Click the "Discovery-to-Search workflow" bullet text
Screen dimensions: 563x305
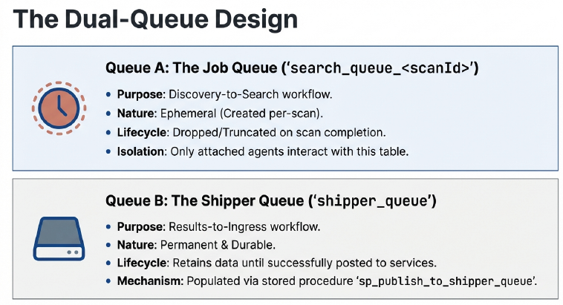point(247,94)
